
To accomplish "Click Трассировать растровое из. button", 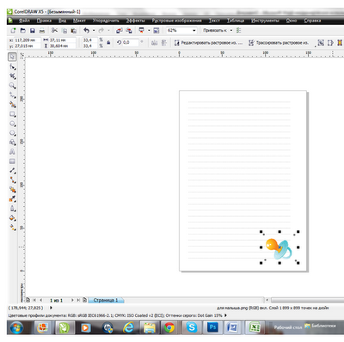I will point(279,43).
